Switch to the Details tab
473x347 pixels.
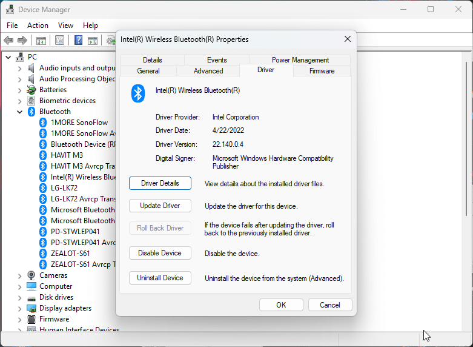[x=153, y=60]
